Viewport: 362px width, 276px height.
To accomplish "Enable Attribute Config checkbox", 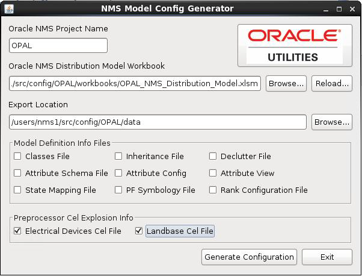I will point(118,173).
